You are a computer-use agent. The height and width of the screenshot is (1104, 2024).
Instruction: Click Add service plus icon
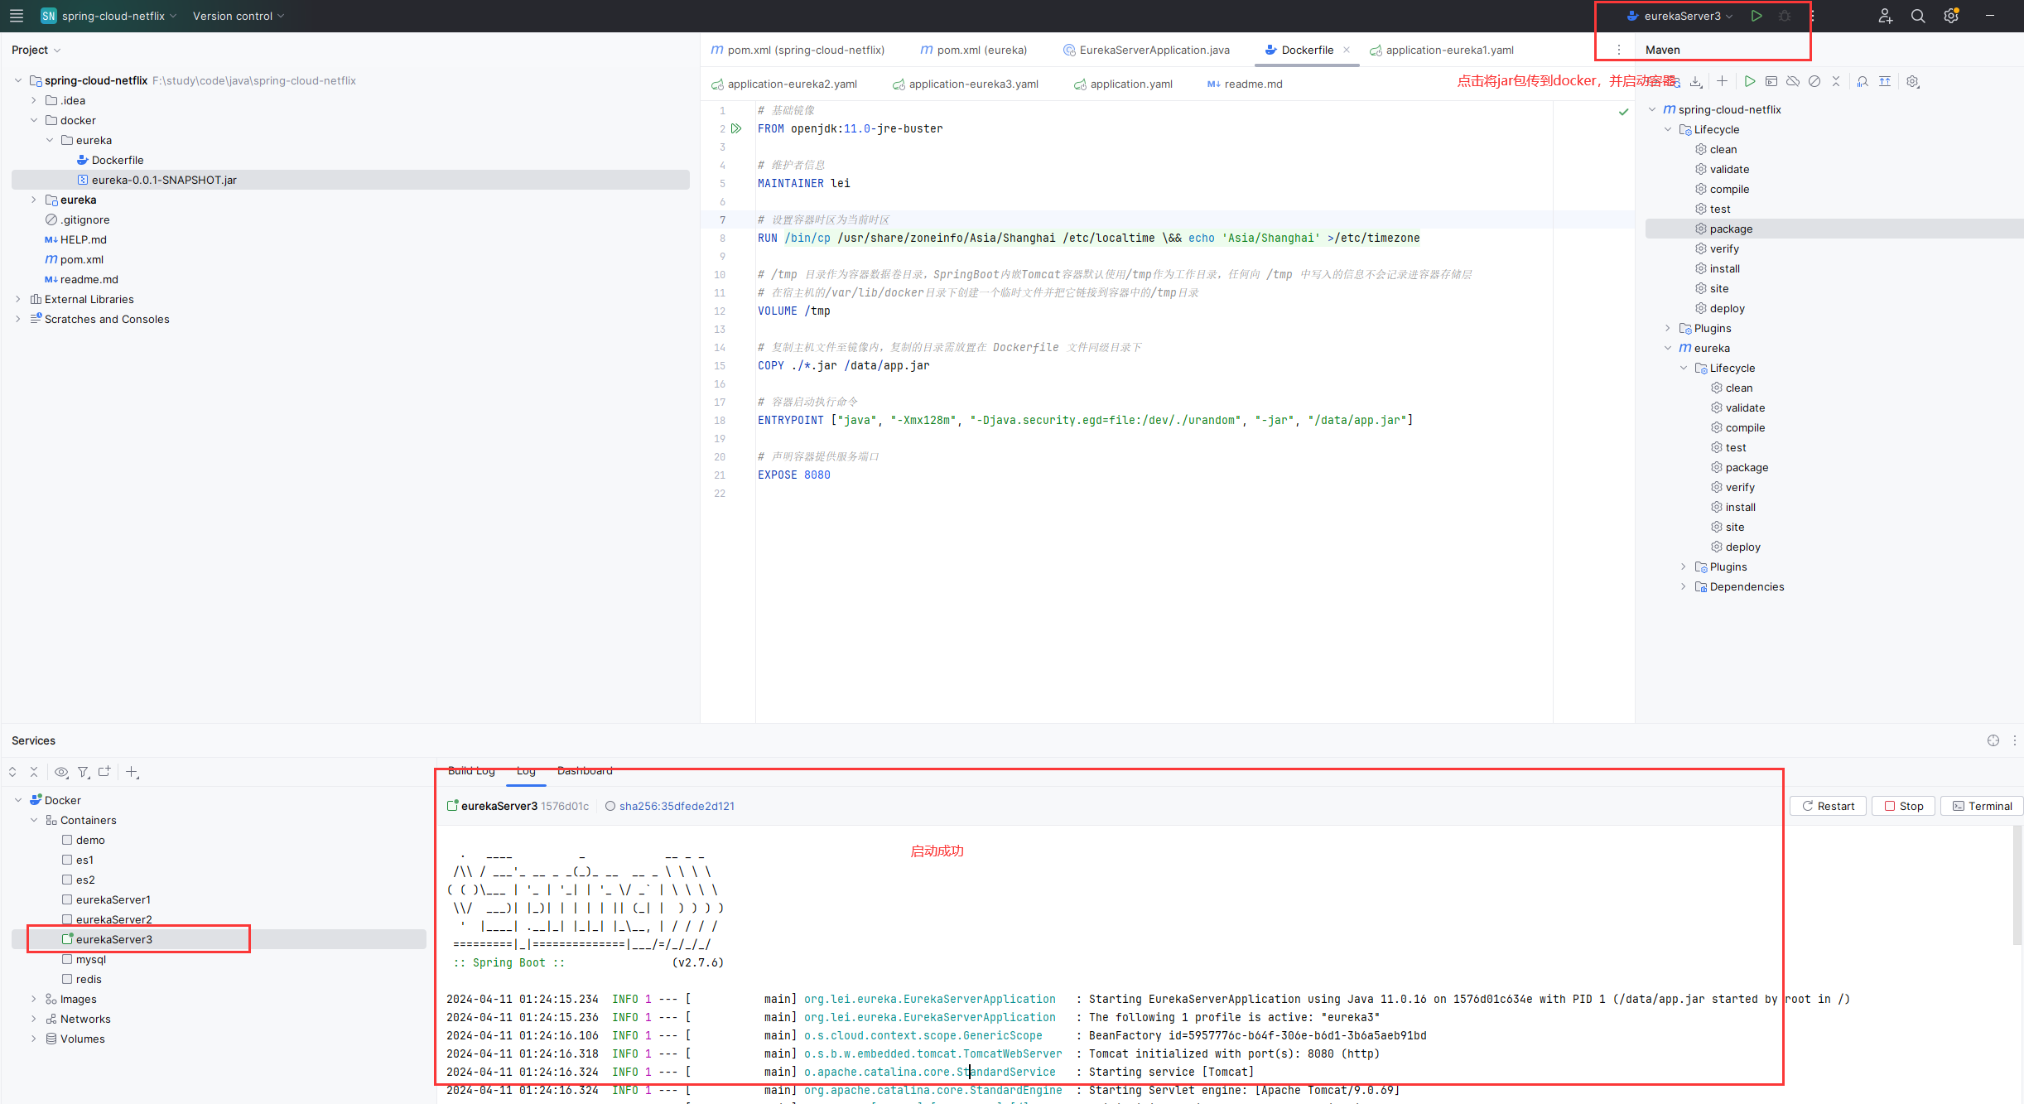(132, 772)
